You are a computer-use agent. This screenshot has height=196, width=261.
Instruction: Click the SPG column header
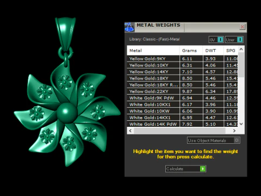[231, 51]
